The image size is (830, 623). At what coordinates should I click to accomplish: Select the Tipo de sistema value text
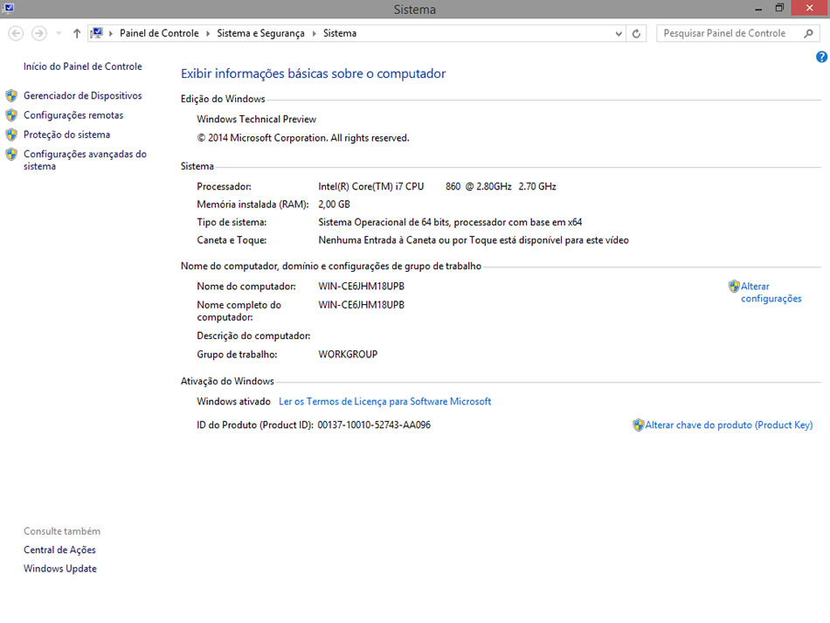450,222
